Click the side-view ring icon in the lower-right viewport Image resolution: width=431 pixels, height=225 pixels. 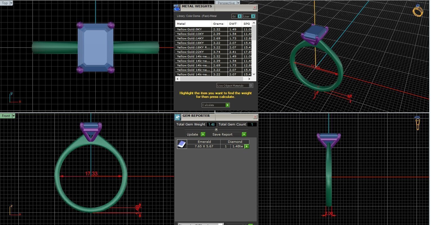coord(417,123)
